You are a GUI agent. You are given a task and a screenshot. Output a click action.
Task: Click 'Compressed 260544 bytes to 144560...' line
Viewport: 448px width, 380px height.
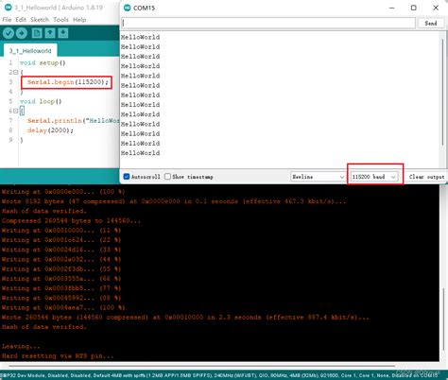coord(71,220)
